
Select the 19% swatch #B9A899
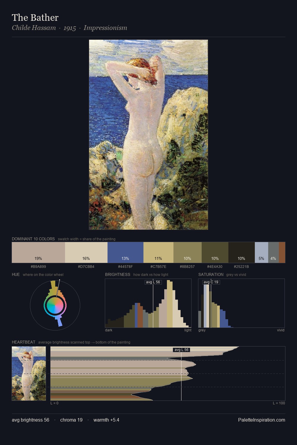coord(38,252)
